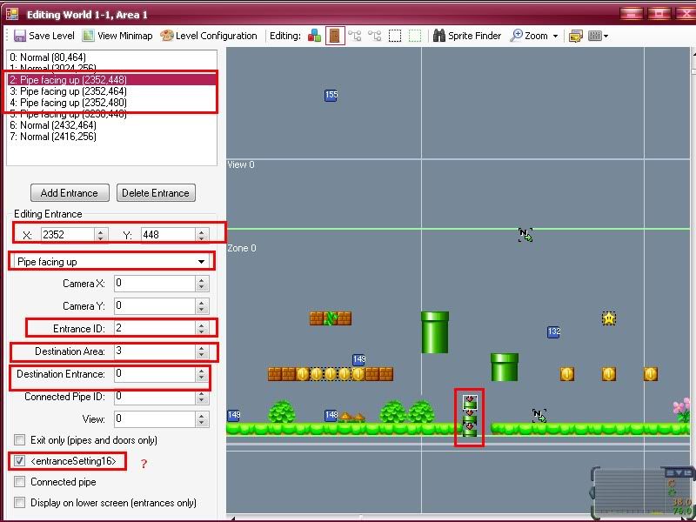696x522 pixels.
Task: Adjust the Destination Area spinner
Action: 202,351
